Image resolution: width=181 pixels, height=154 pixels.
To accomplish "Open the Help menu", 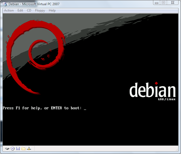I will 52,10.
